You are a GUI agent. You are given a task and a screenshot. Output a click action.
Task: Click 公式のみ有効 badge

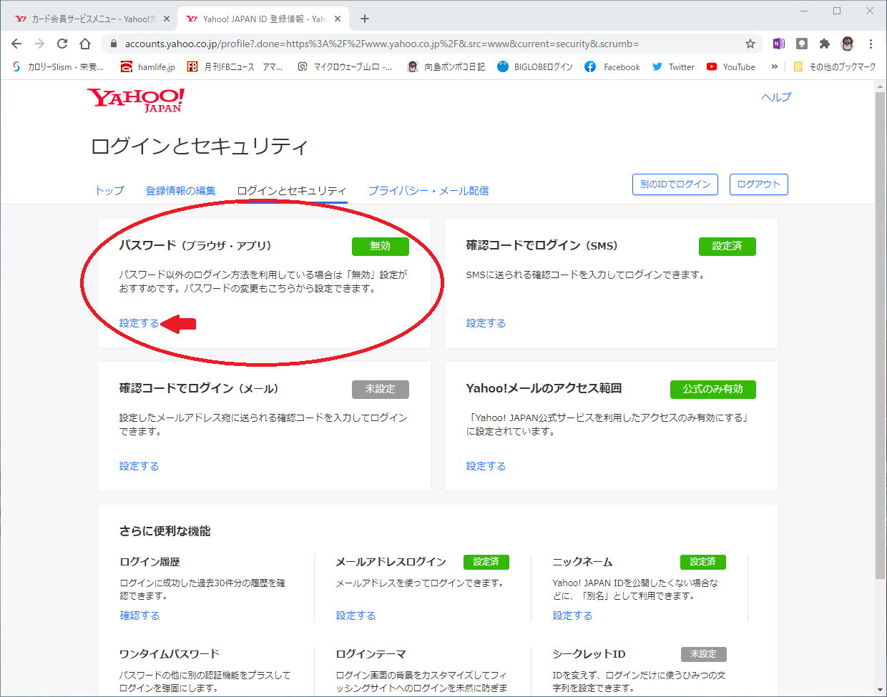point(713,389)
